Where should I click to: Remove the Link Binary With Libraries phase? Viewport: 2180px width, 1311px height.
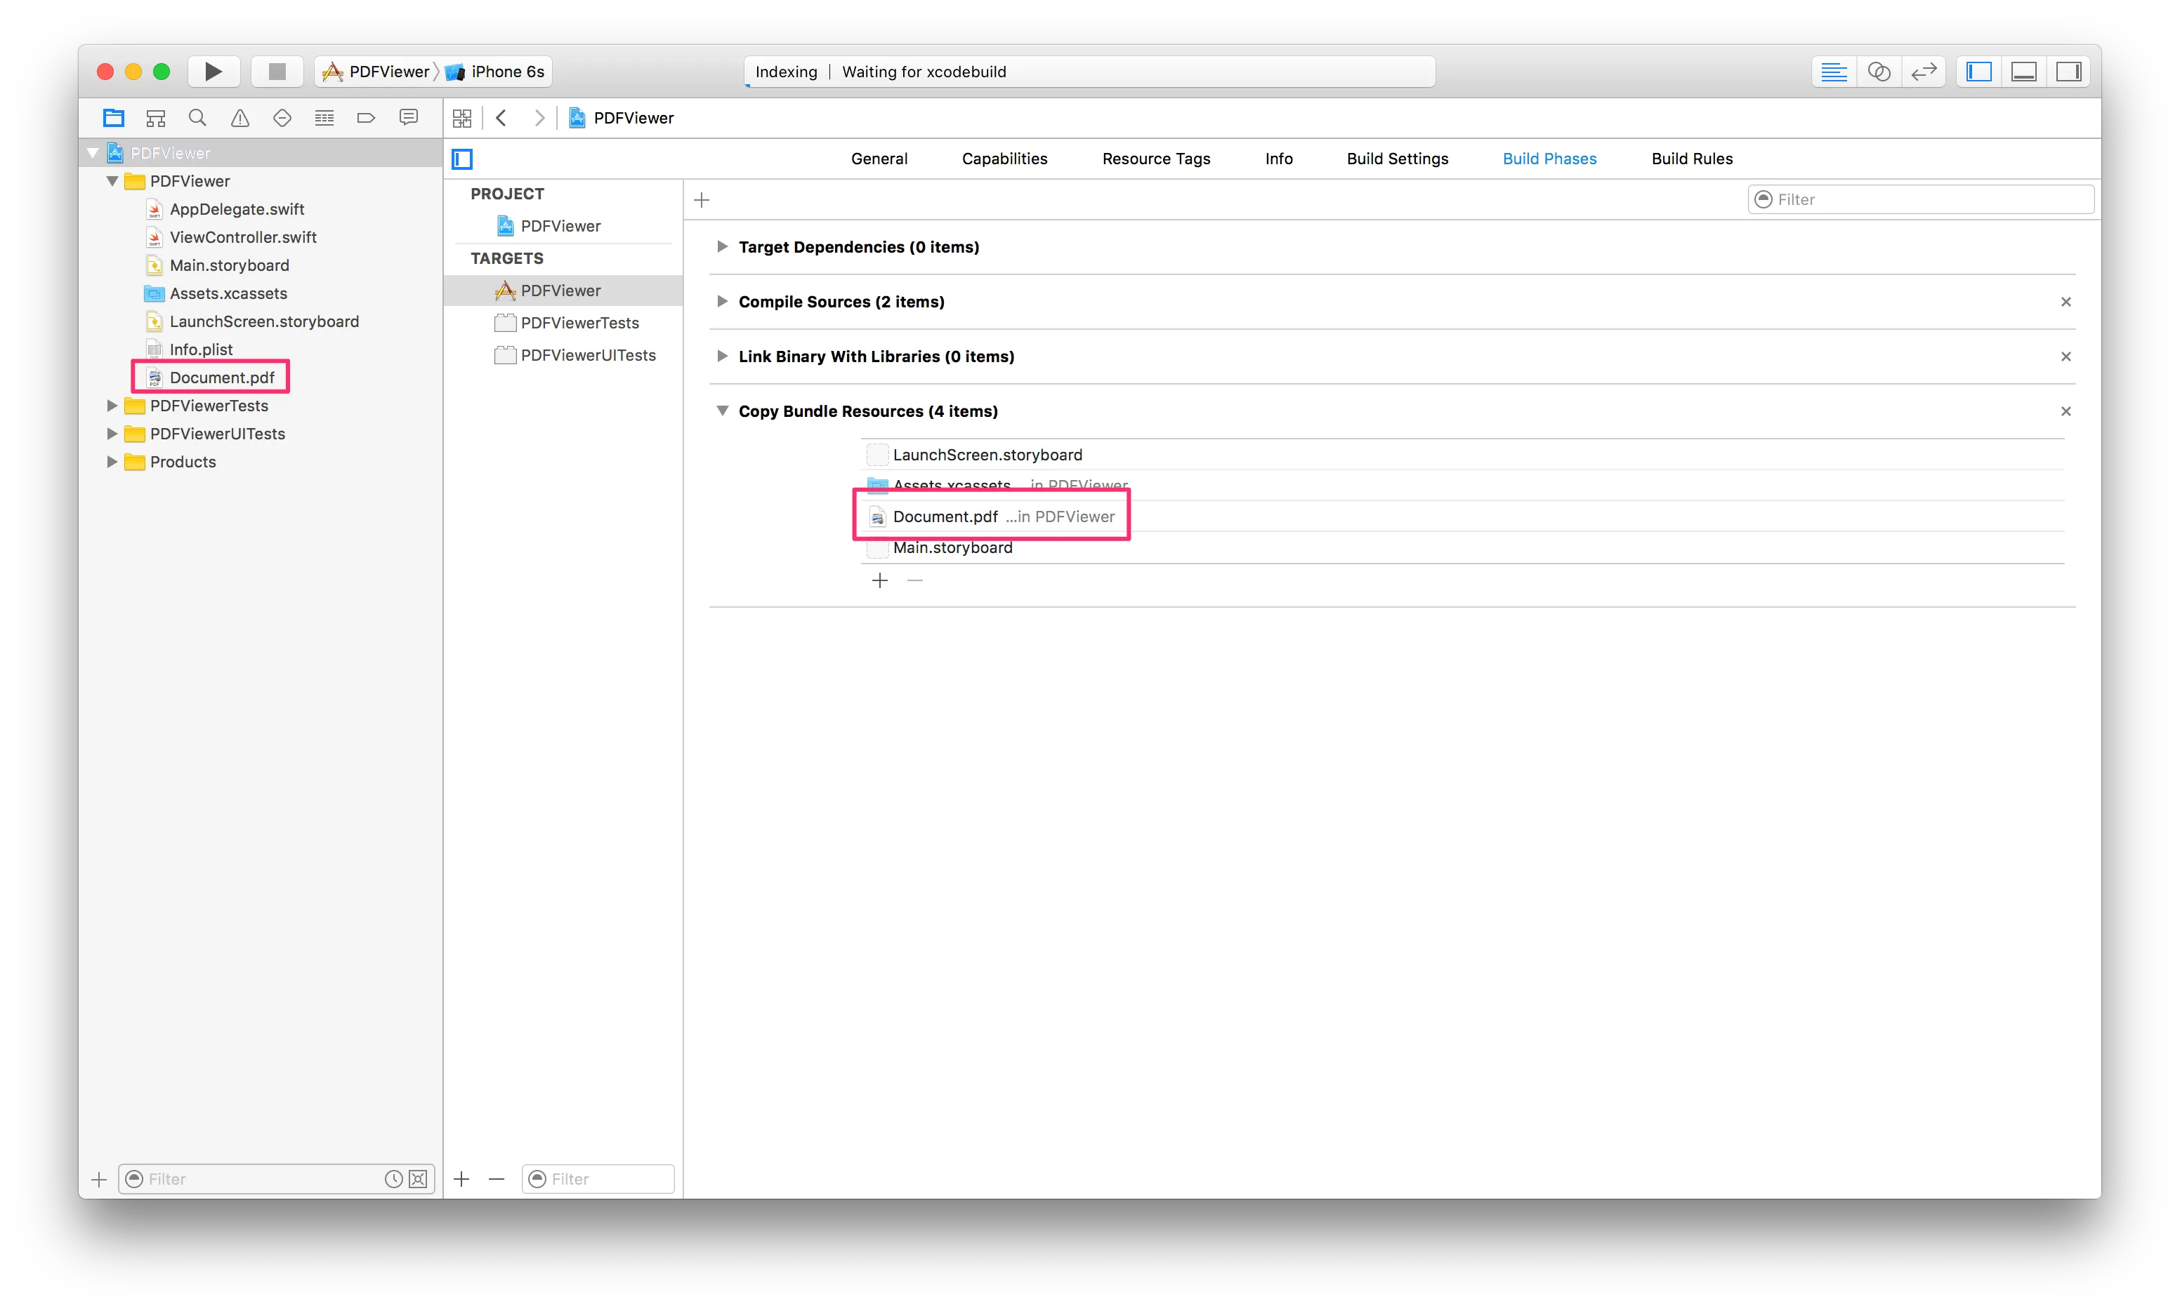click(x=2066, y=356)
